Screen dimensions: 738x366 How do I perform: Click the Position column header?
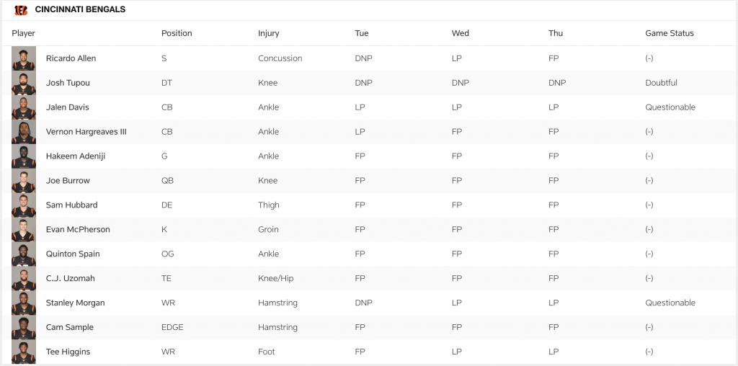click(x=177, y=33)
